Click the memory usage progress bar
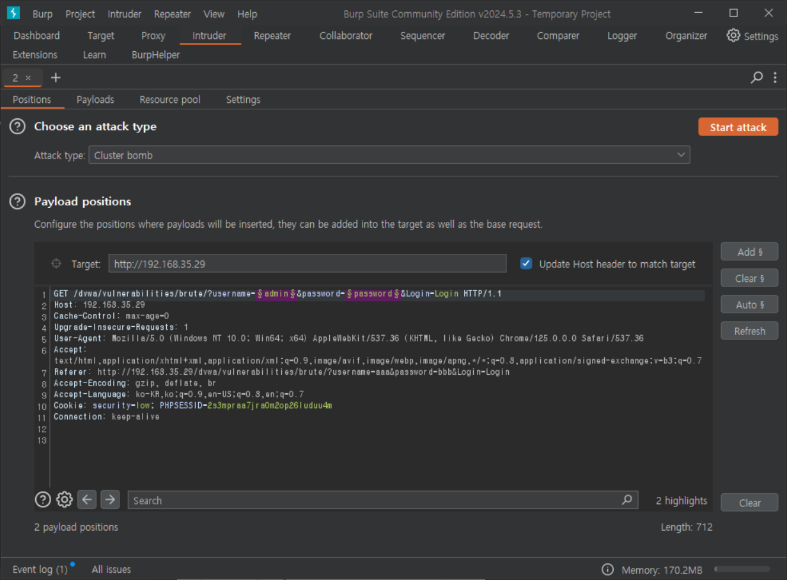787x580 pixels. click(x=742, y=569)
